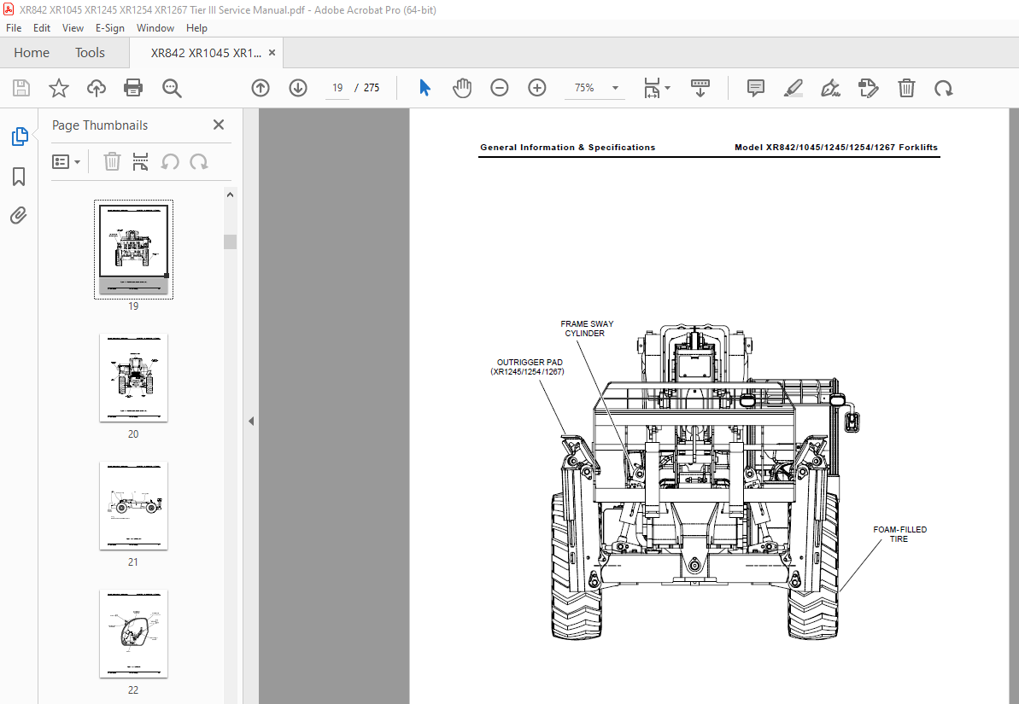The width and height of the screenshot is (1019, 704).
Task: Go to the next page with the down arrow
Action: (x=298, y=88)
